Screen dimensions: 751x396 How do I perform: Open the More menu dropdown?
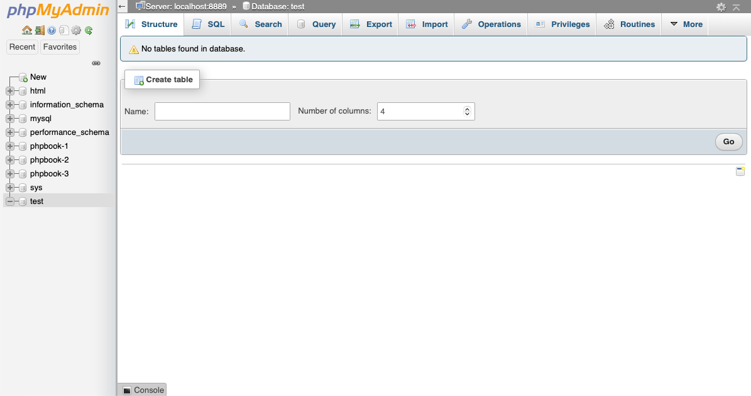pos(685,24)
